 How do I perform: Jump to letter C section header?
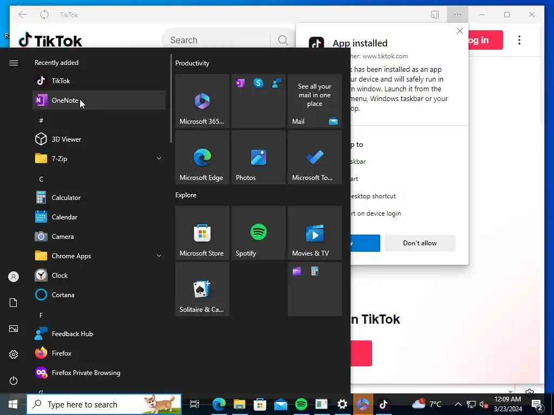pyautogui.click(x=41, y=179)
